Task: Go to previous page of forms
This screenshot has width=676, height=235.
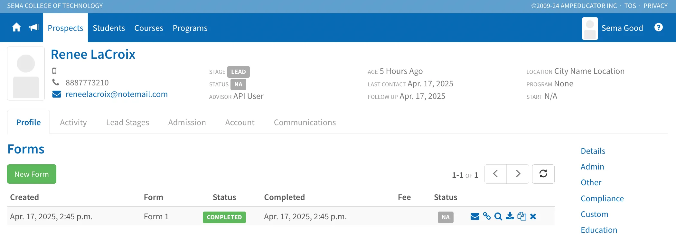Action: tap(496, 174)
